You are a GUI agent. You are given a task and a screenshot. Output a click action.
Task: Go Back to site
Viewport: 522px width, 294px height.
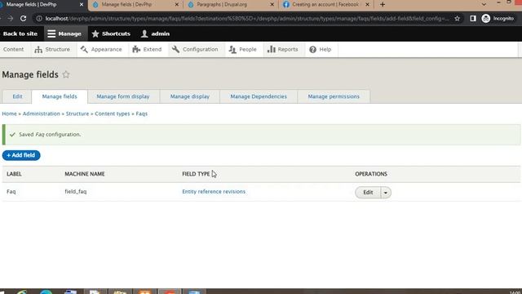20,33
